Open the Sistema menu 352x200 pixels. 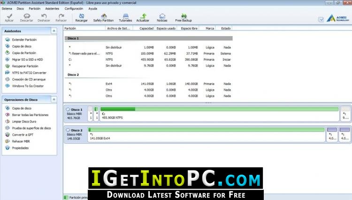(7, 8)
